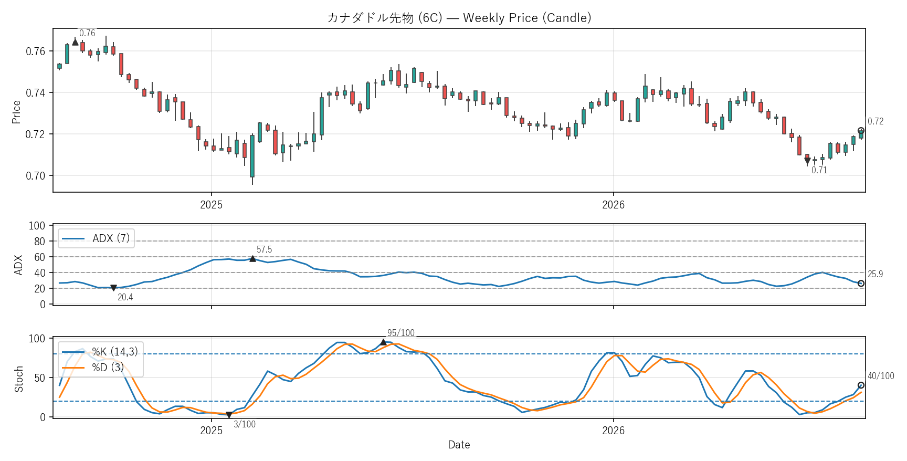Click the up-triangle marker at the ADX peak

[x=252, y=259]
